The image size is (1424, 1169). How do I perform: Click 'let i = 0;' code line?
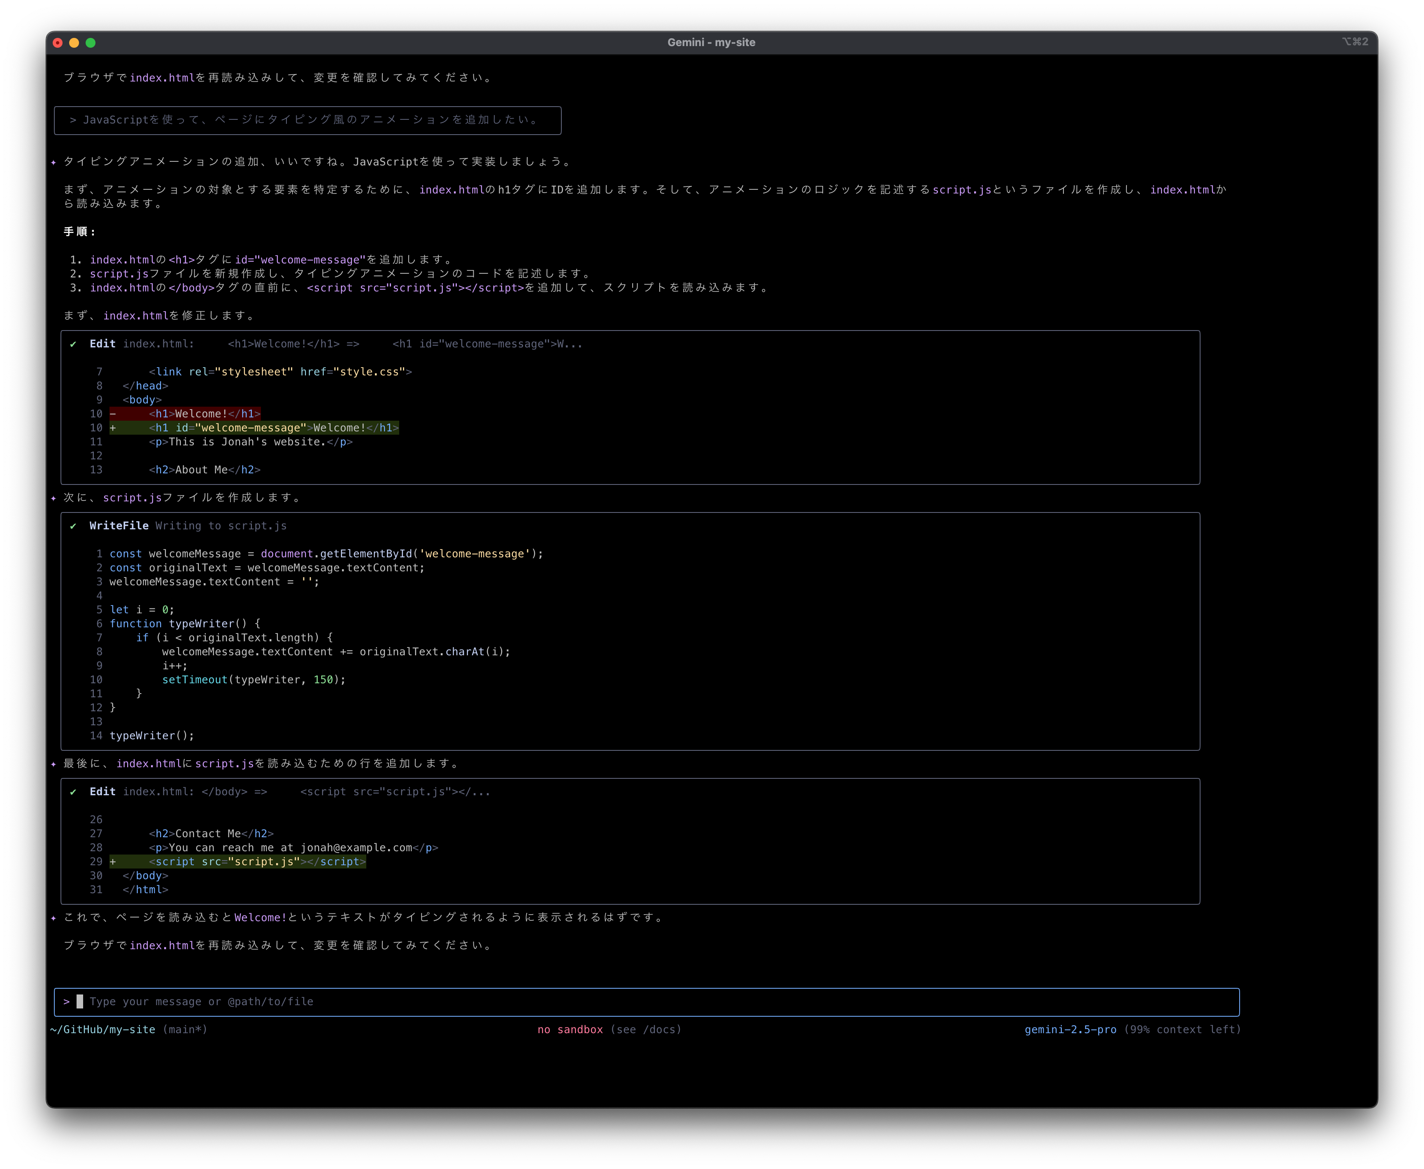[142, 610]
